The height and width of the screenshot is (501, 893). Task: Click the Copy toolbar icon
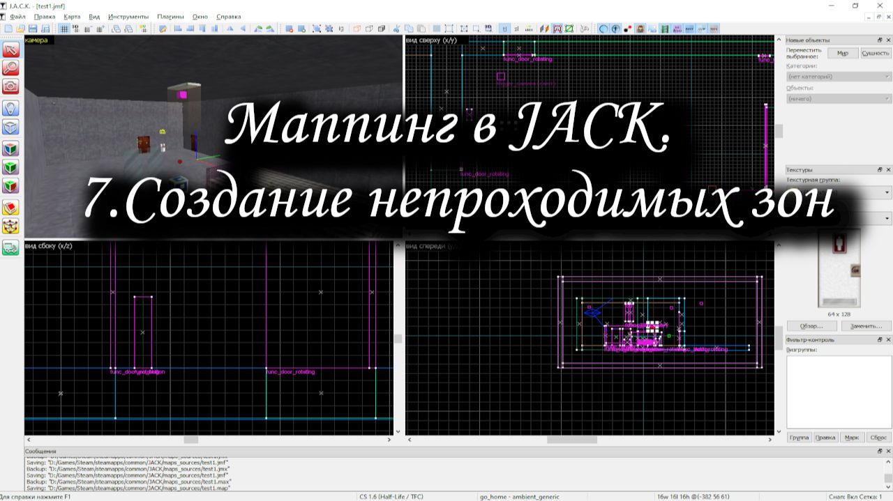click(x=408, y=29)
